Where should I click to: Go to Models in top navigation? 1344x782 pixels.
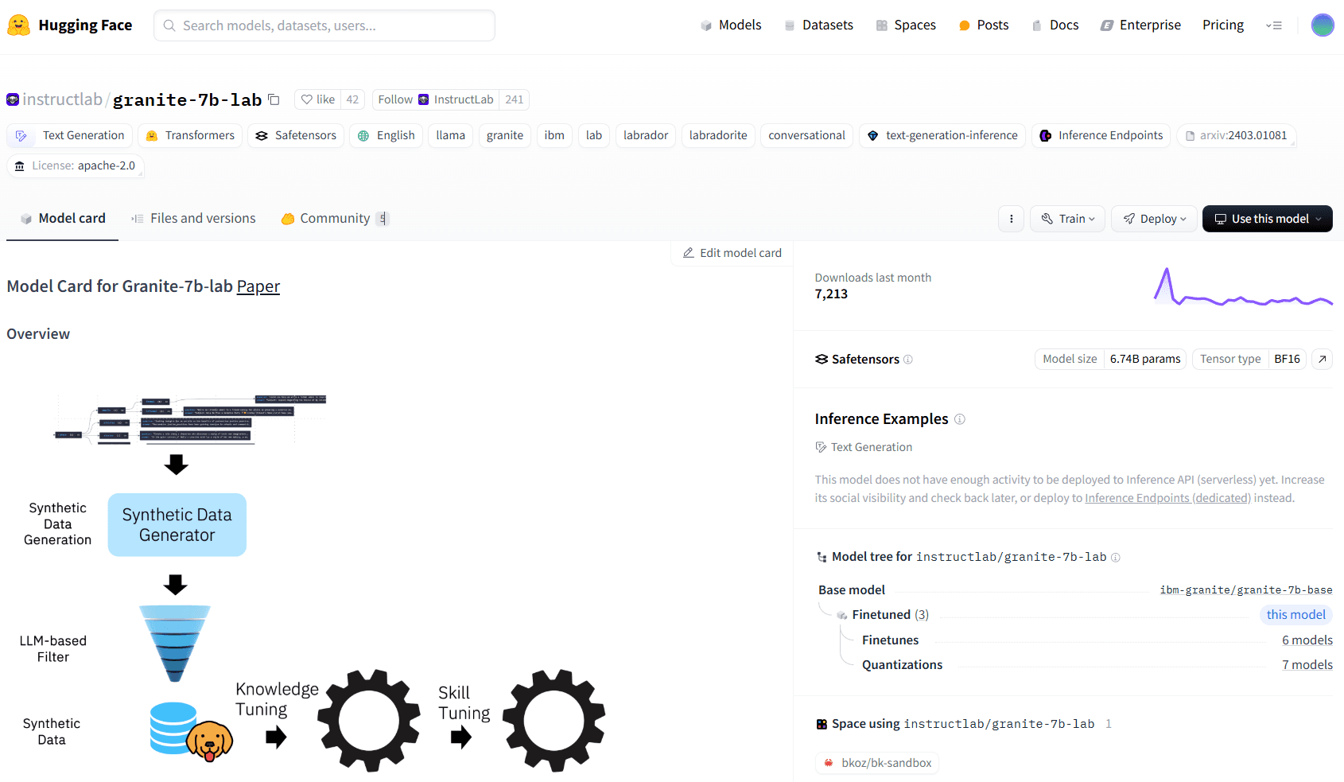[731, 25]
